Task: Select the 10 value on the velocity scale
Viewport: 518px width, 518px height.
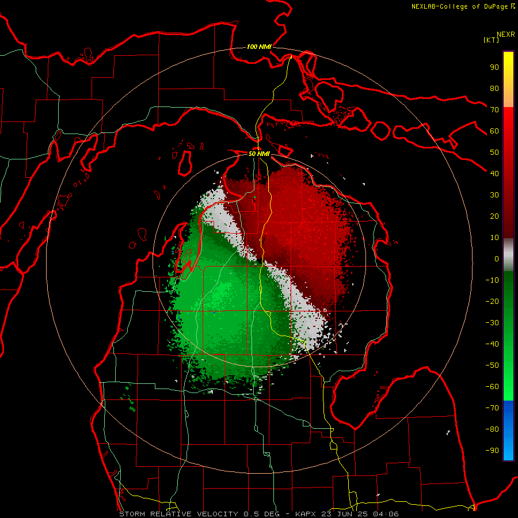Action: point(494,238)
